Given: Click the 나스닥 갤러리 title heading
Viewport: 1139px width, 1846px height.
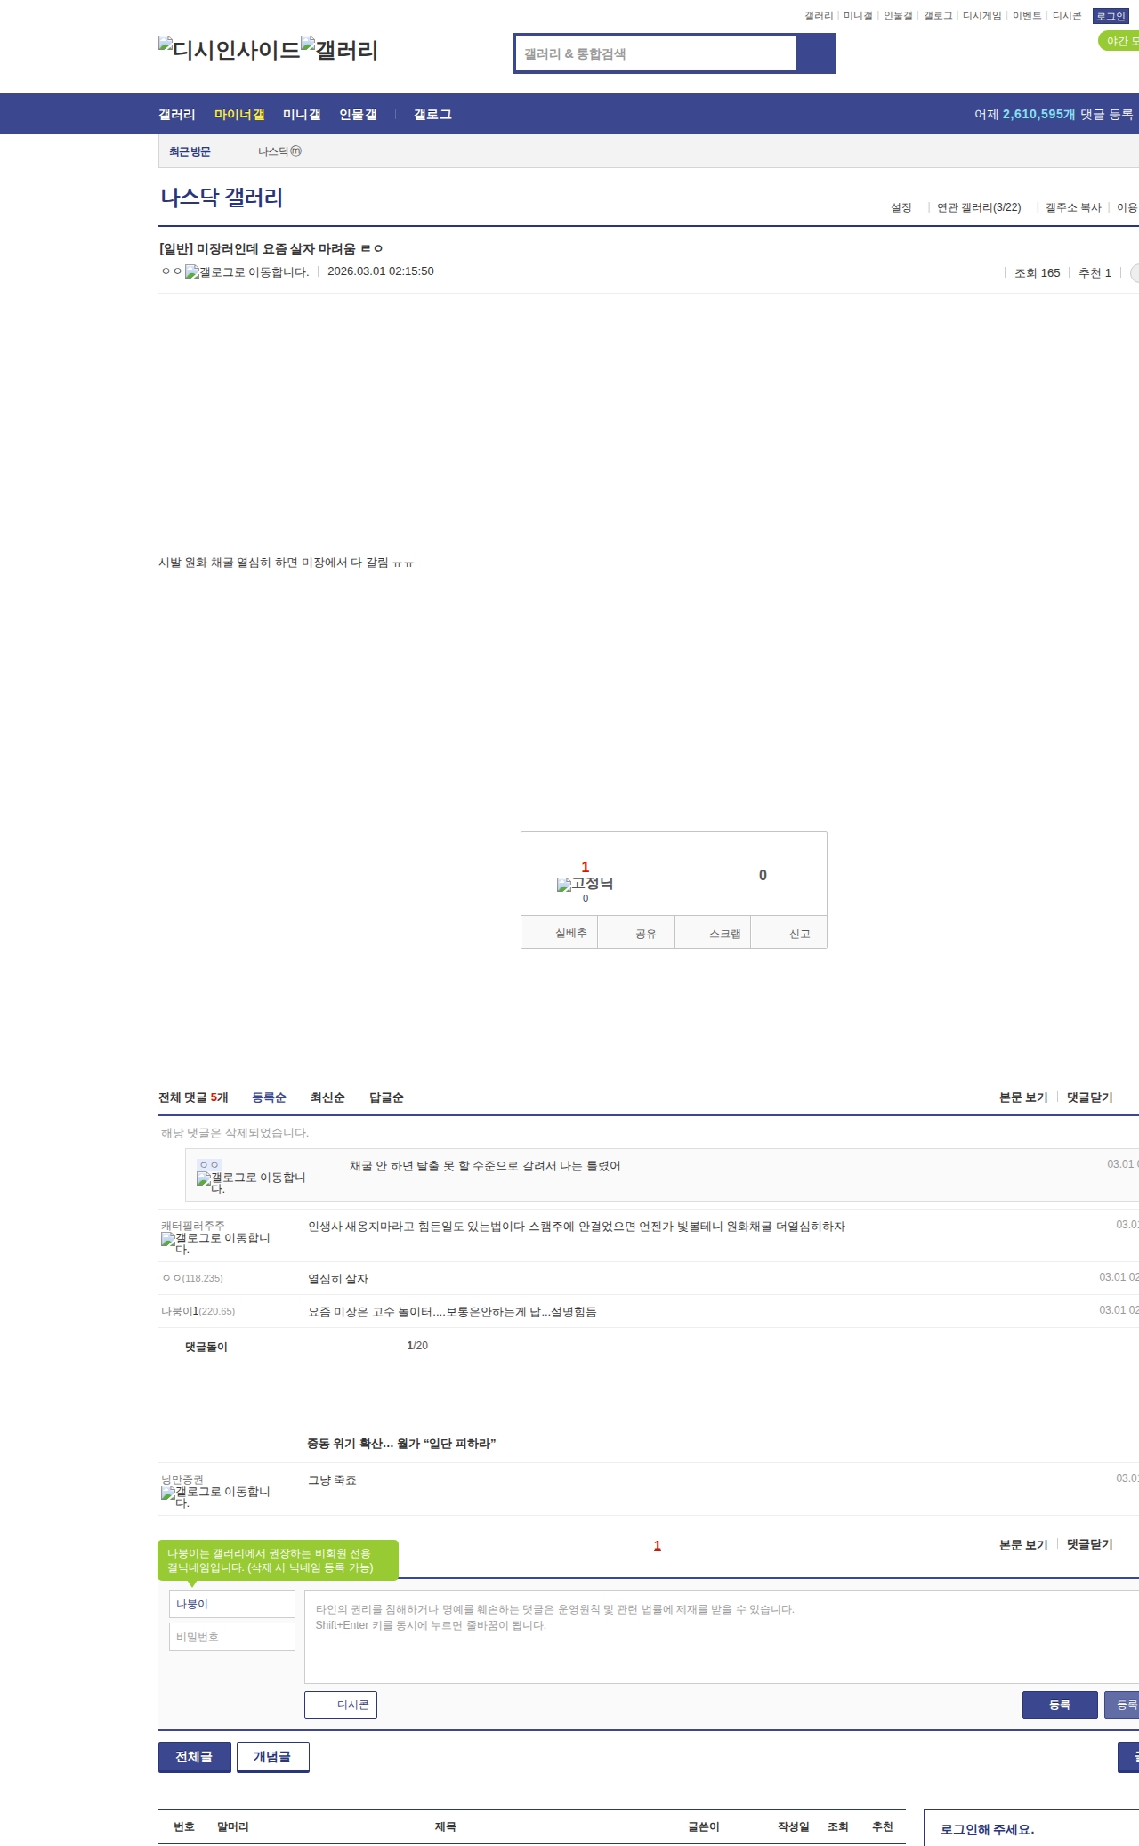Looking at the screenshot, I should (222, 198).
